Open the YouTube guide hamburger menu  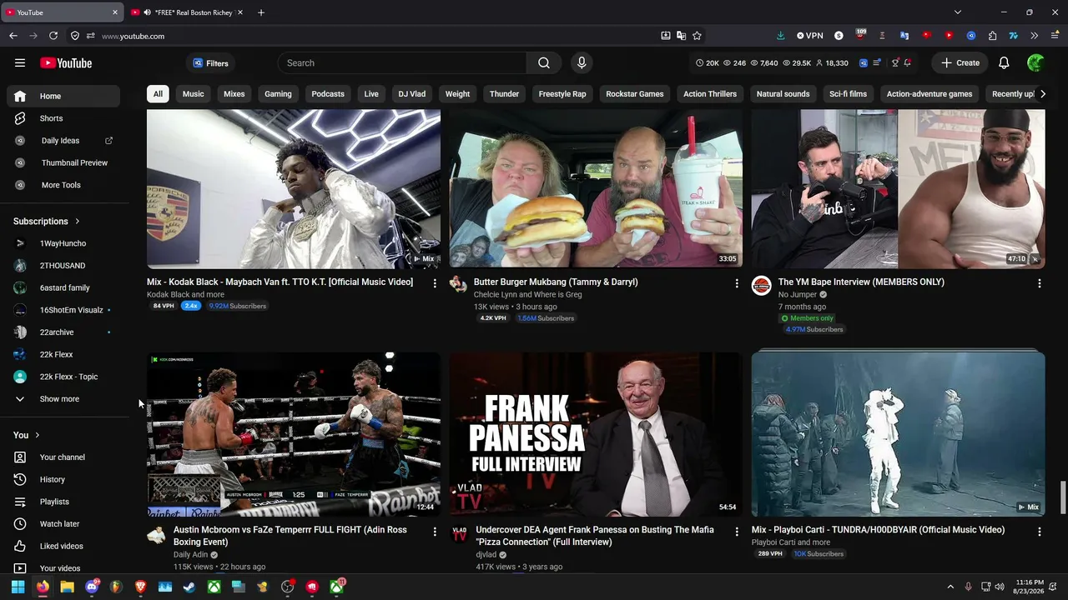click(x=20, y=63)
